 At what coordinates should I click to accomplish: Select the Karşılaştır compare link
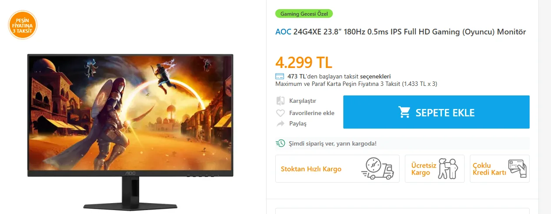(x=303, y=101)
